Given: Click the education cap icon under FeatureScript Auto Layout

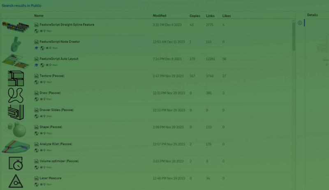Looking at the screenshot, I should [x=36, y=65].
